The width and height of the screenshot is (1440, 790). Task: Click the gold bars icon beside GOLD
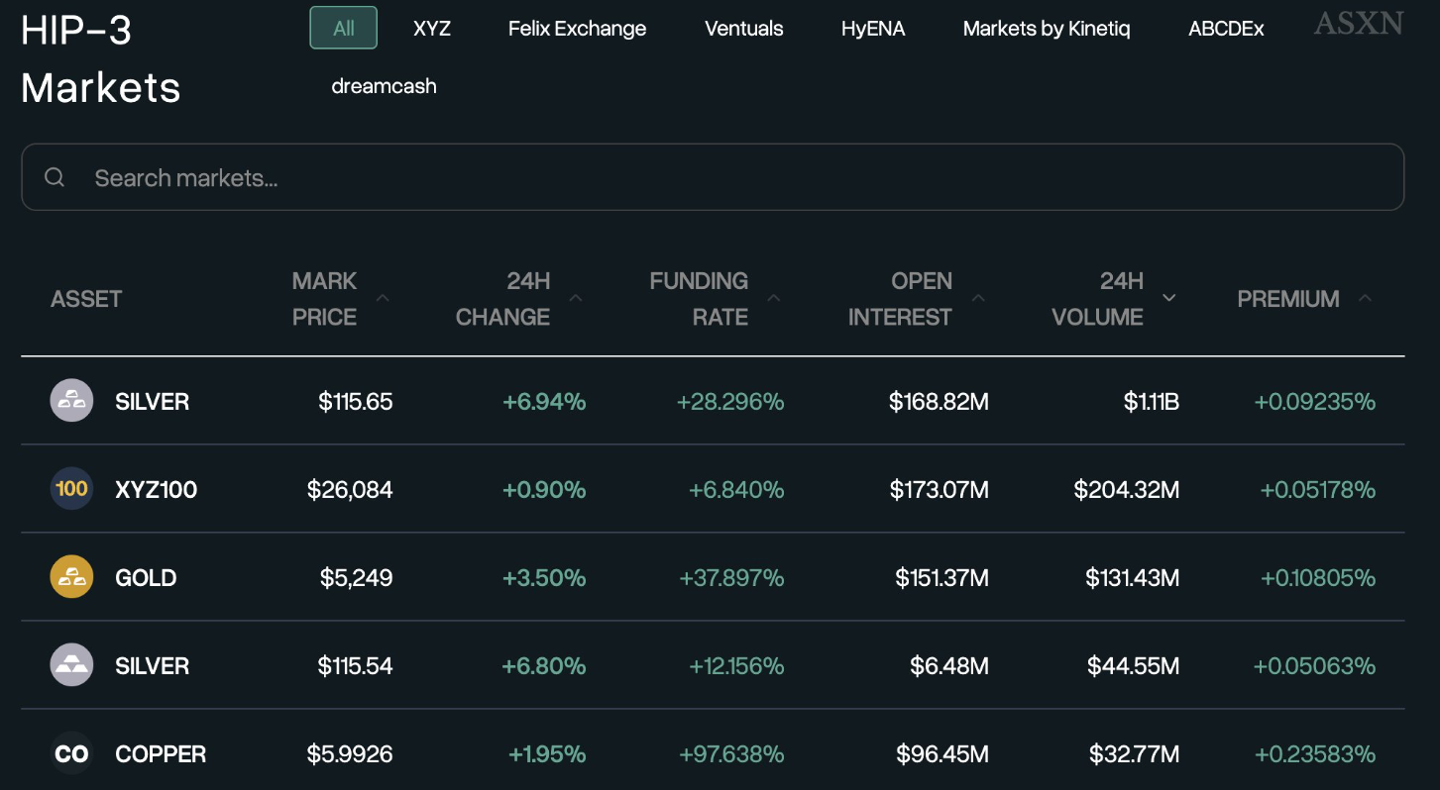click(x=70, y=576)
